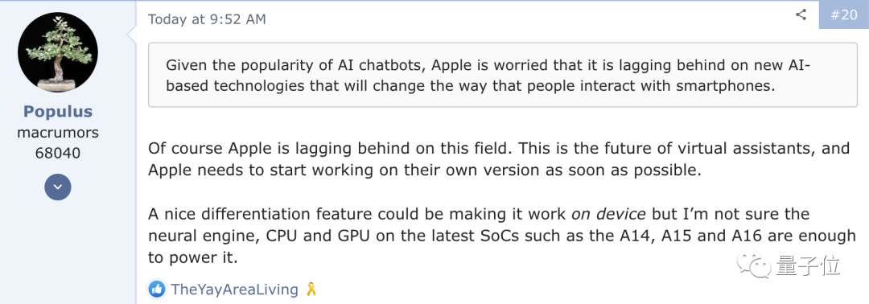Image resolution: width=869 pixels, height=304 pixels.
Task: Open Populus's bonsai tree avatar
Action: point(58,52)
